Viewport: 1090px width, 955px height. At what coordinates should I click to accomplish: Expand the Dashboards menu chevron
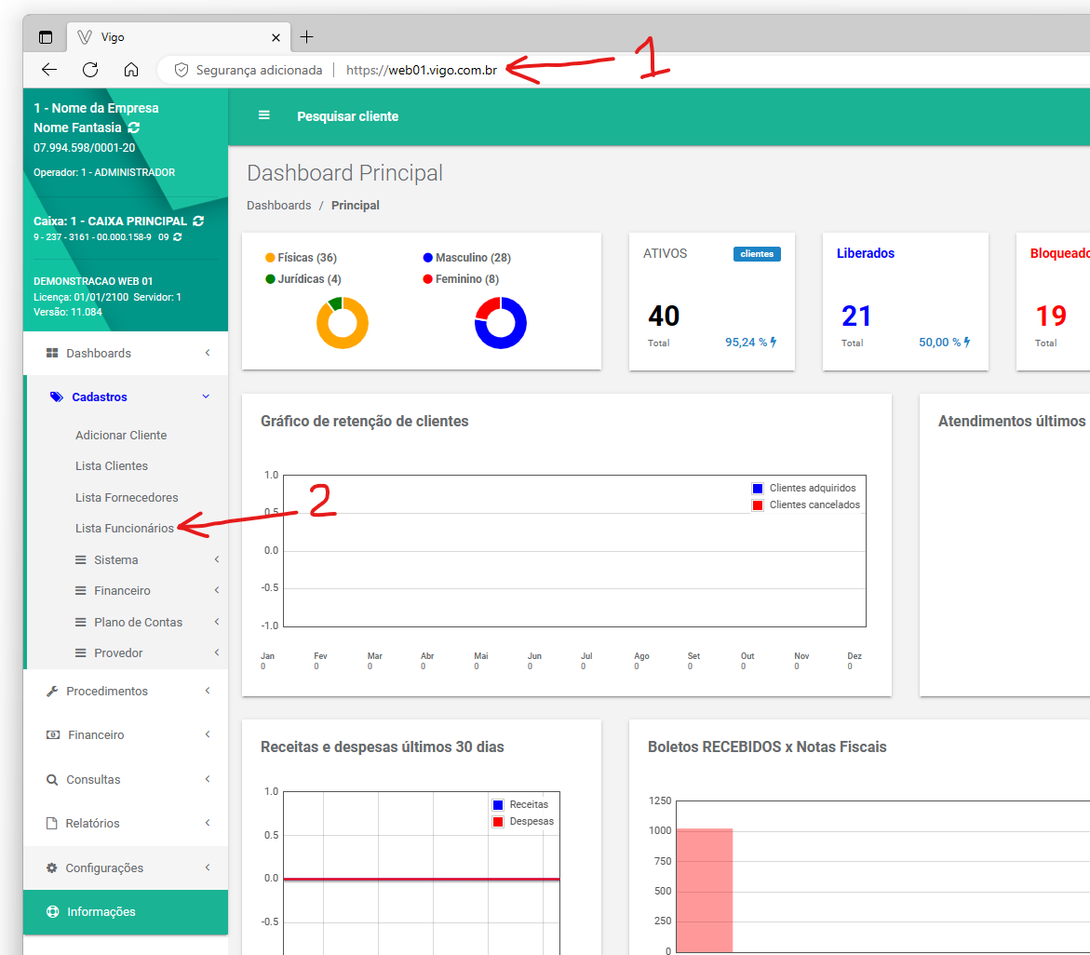click(x=208, y=353)
